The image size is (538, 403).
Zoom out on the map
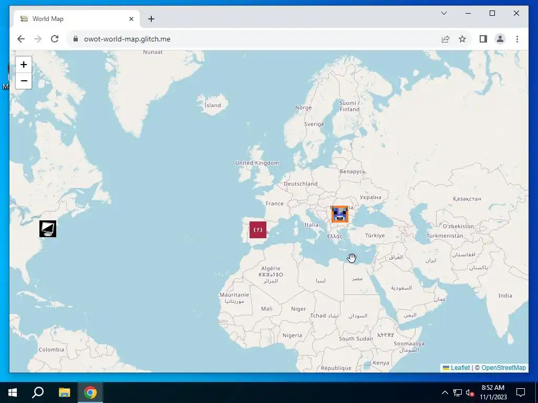click(24, 81)
